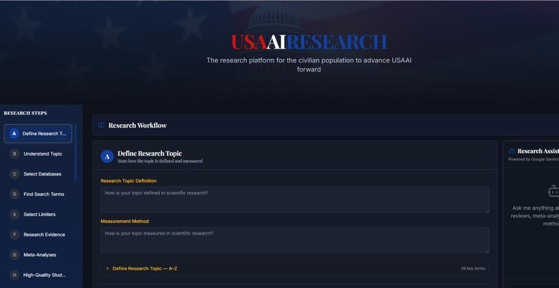
Task: Click the Research Assistant chat icon in the header
Action: click(512, 151)
